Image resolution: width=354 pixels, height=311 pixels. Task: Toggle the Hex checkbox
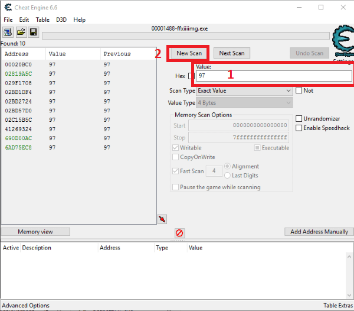191,76
